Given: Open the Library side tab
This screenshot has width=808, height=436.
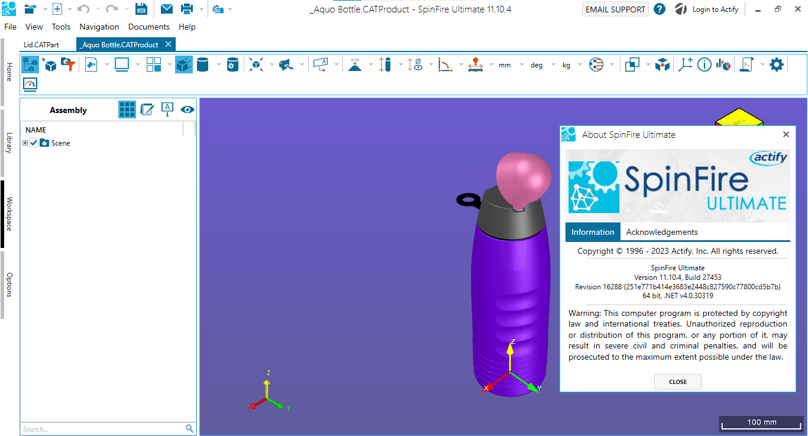Looking at the screenshot, I should pos(9,143).
